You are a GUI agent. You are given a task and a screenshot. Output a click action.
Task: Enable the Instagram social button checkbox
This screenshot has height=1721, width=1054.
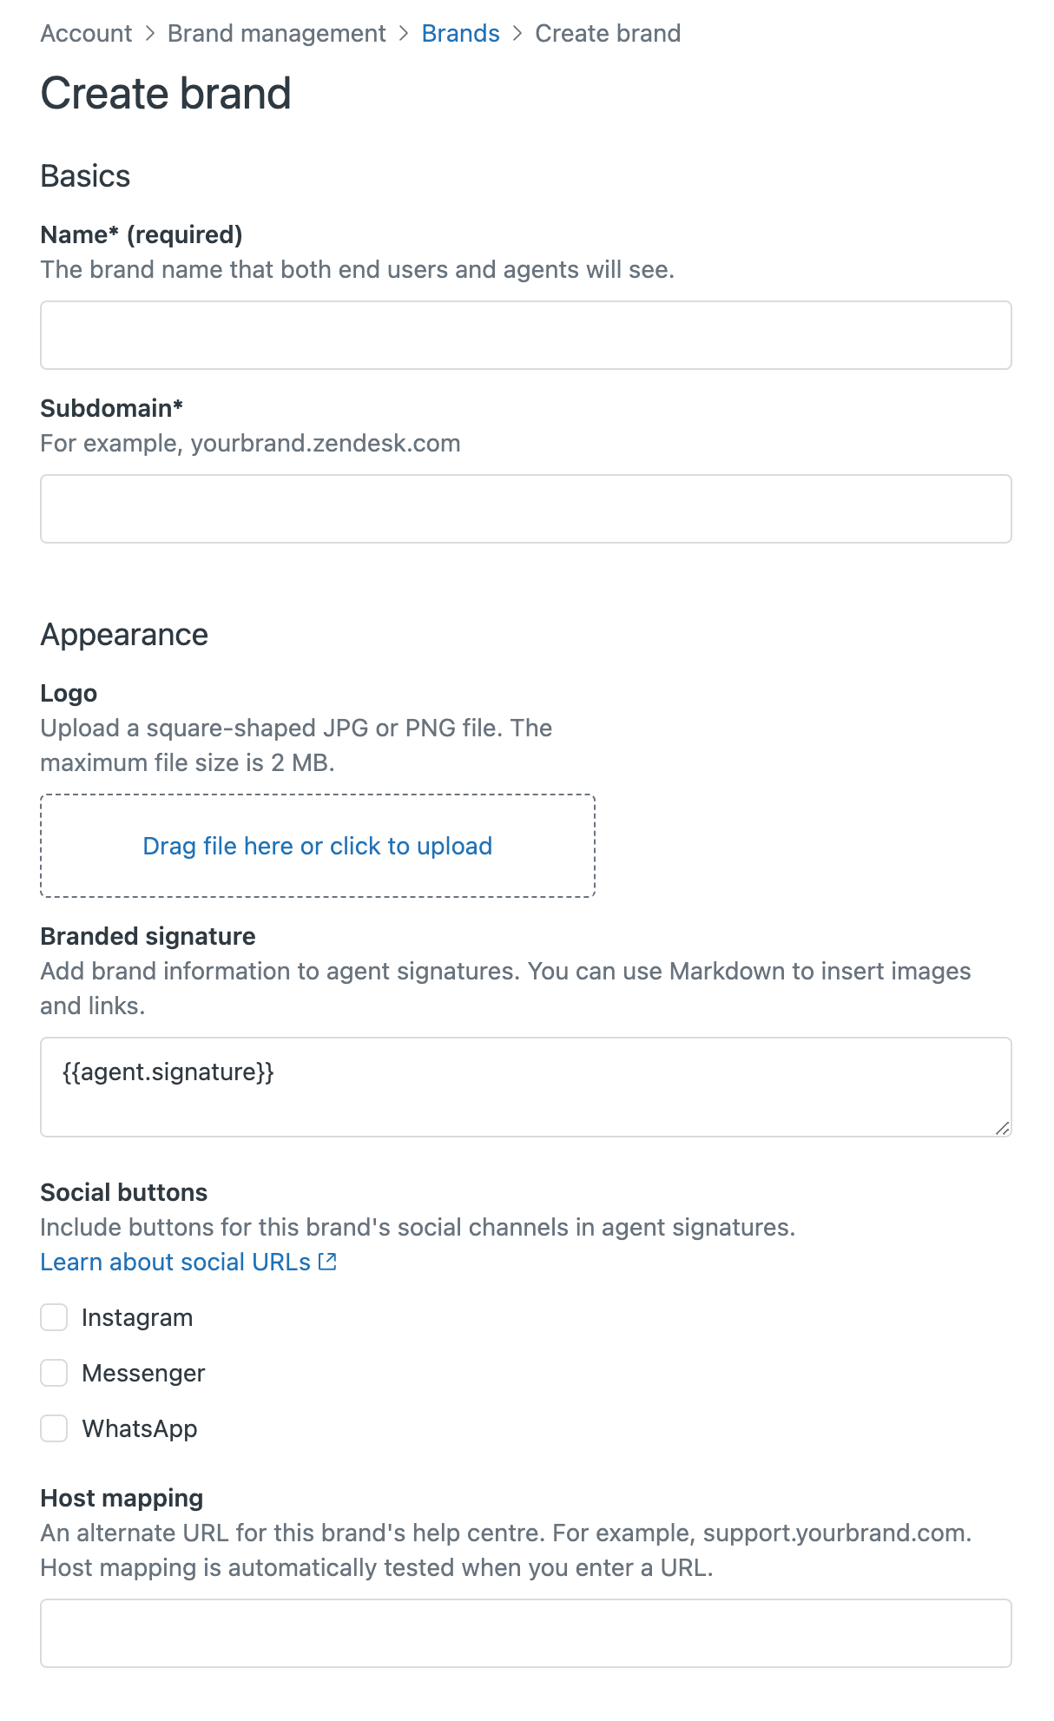(54, 1317)
